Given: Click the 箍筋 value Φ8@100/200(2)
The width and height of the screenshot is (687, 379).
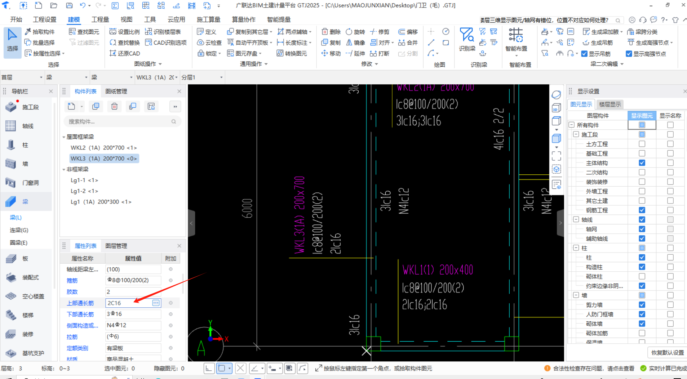Looking at the screenshot, I should tap(133, 280).
